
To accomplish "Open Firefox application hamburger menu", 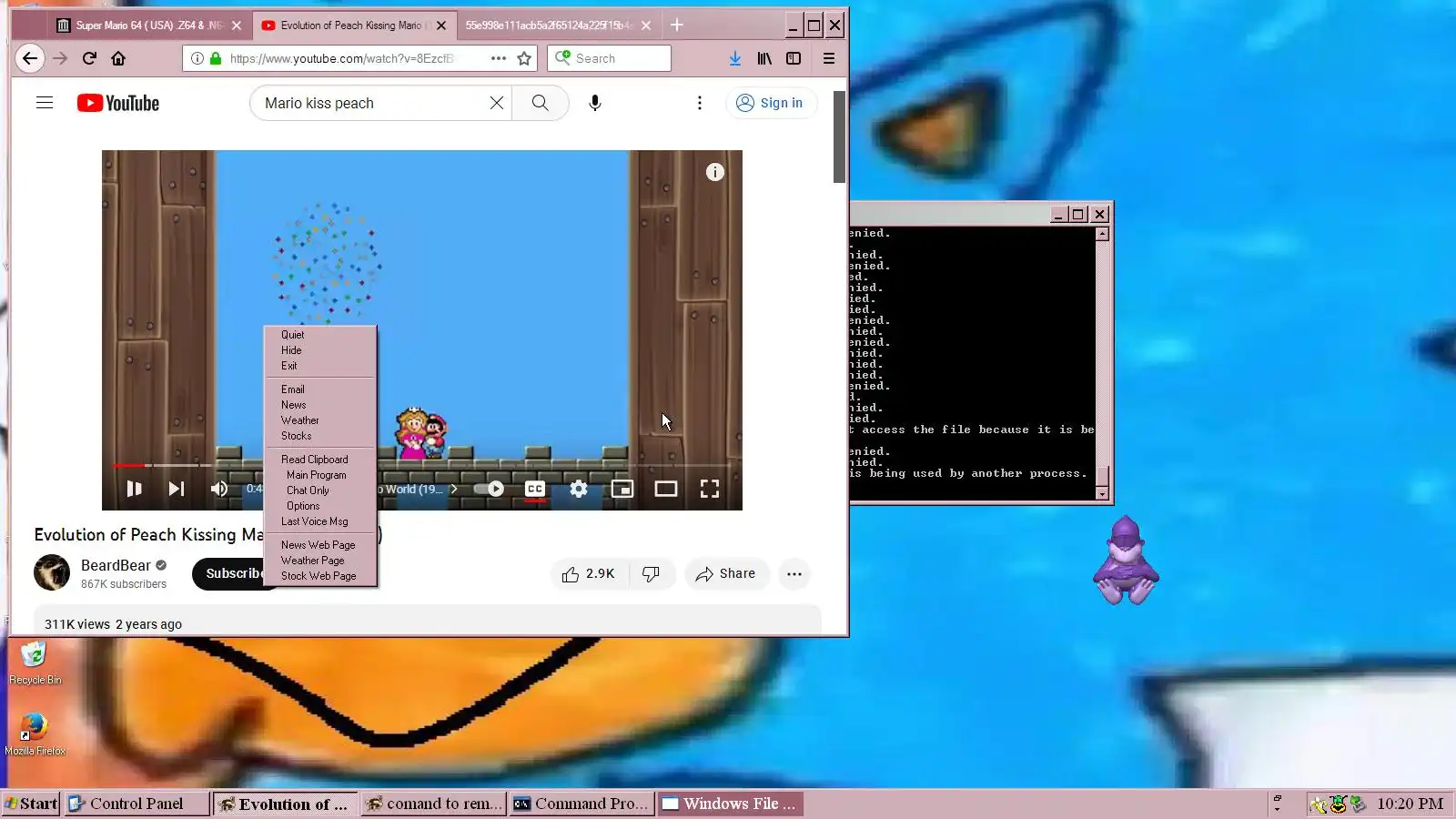I will (829, 58).
